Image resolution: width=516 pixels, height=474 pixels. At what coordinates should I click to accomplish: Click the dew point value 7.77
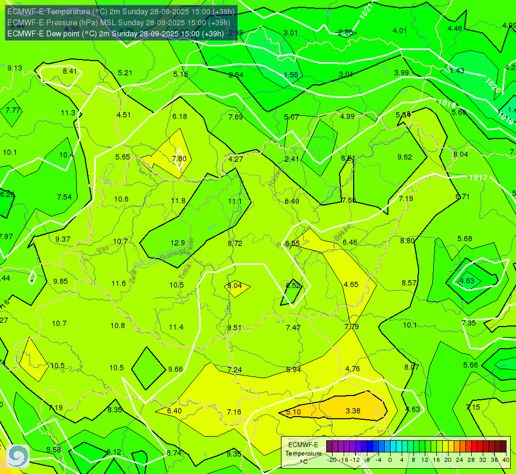pyautogui.click(x=13, y=110)
